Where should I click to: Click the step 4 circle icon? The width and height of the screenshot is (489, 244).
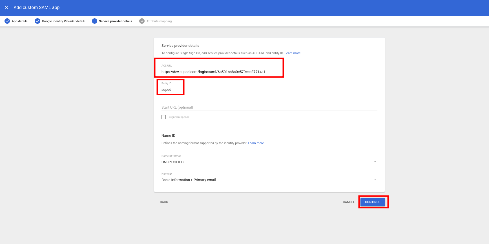click(x=142, y=21)
